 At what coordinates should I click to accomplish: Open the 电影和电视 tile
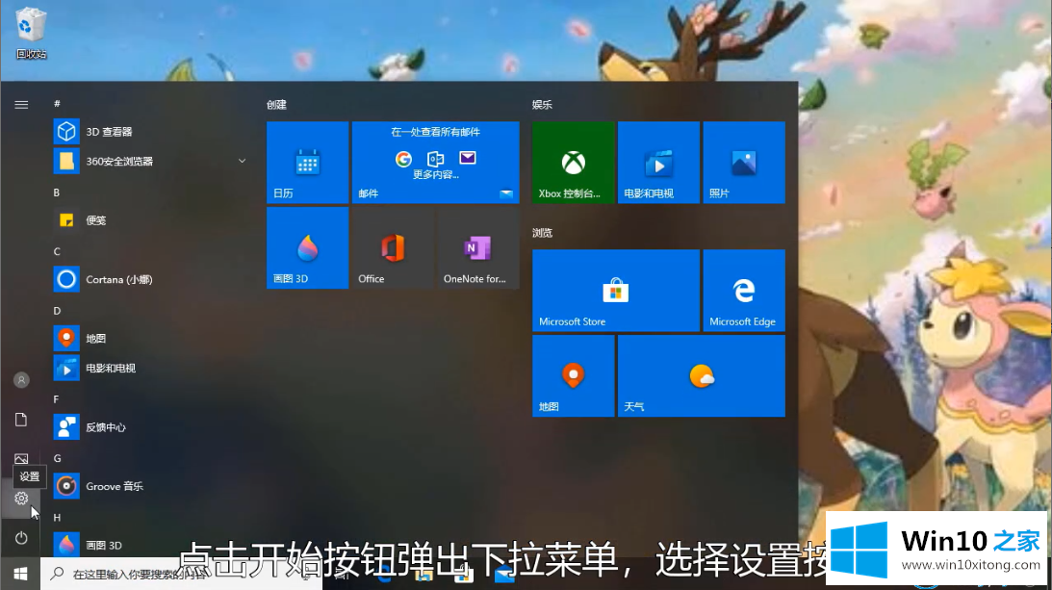pos(658,163)
